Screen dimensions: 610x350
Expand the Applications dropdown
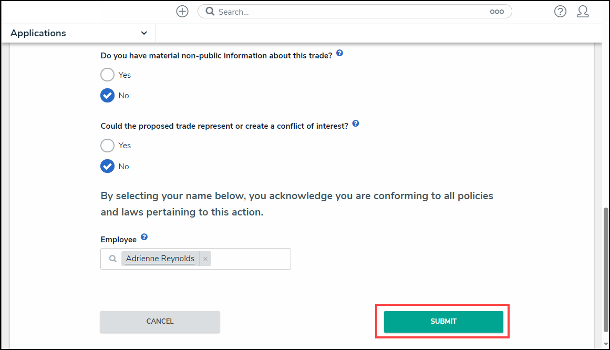pos(143,33)
